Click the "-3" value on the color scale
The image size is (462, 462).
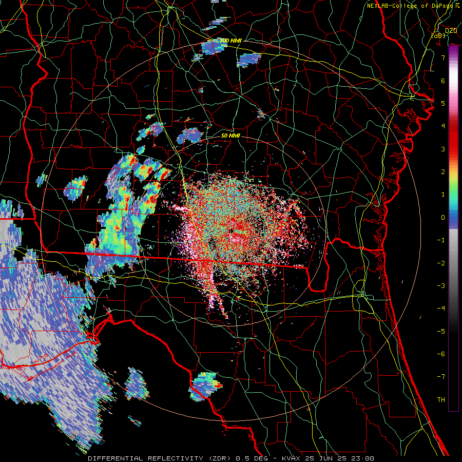click(x=441, y=286)
